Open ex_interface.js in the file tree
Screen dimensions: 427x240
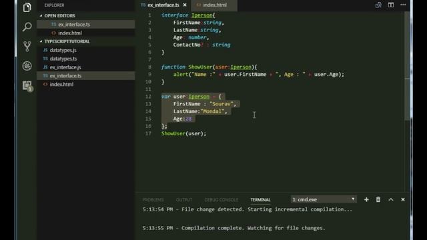point(86,67)
